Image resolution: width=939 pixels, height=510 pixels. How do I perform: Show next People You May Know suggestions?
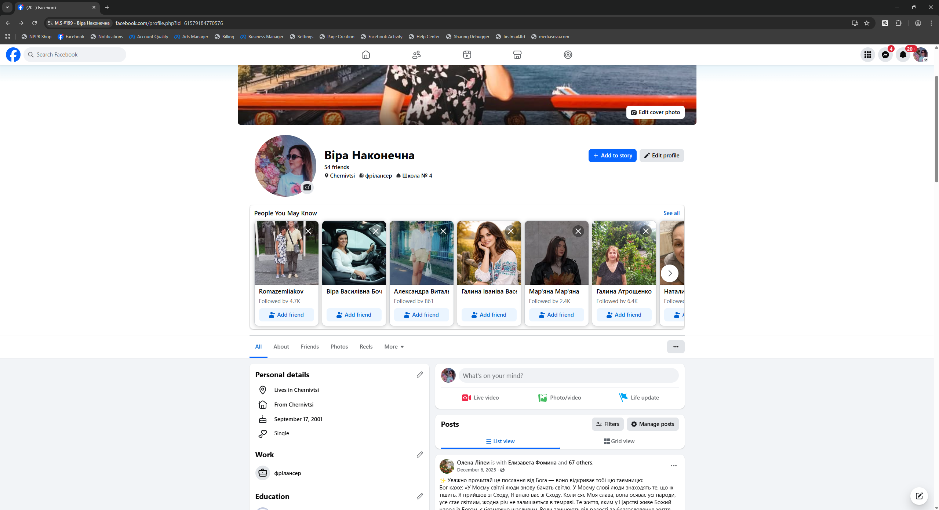pyautogui.click(x=670, y=273)
